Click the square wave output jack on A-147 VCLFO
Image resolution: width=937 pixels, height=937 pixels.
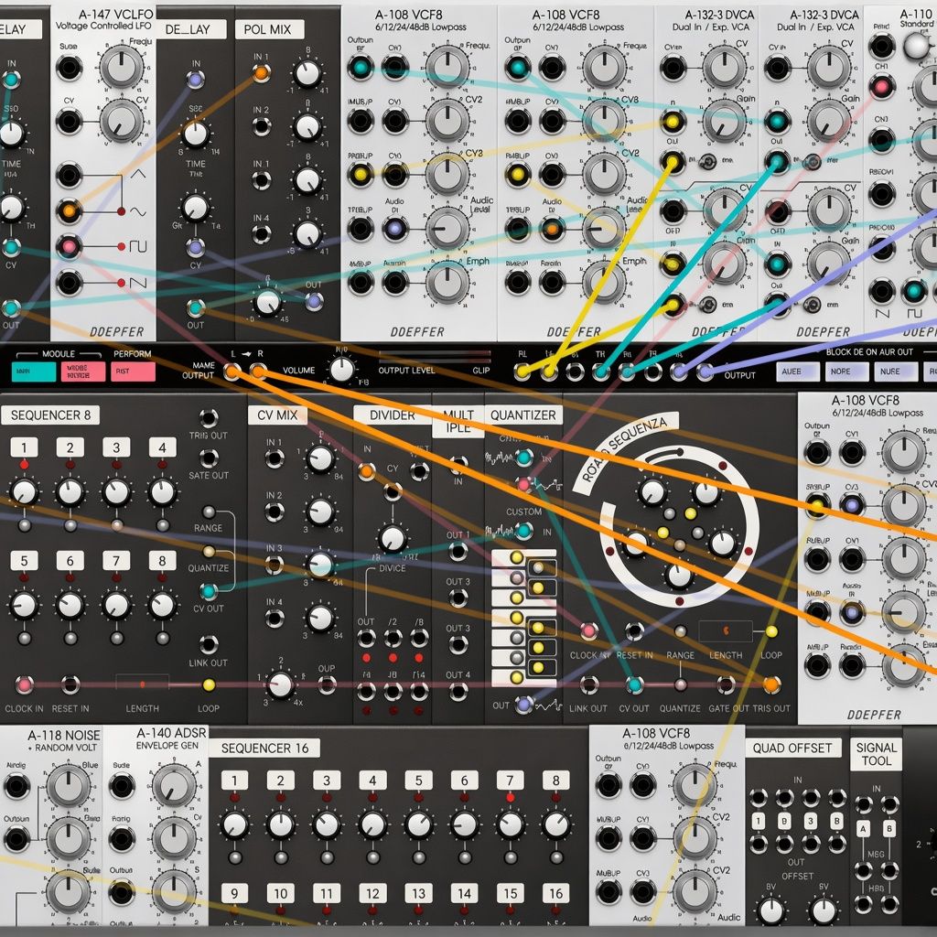tap(69, 246)
